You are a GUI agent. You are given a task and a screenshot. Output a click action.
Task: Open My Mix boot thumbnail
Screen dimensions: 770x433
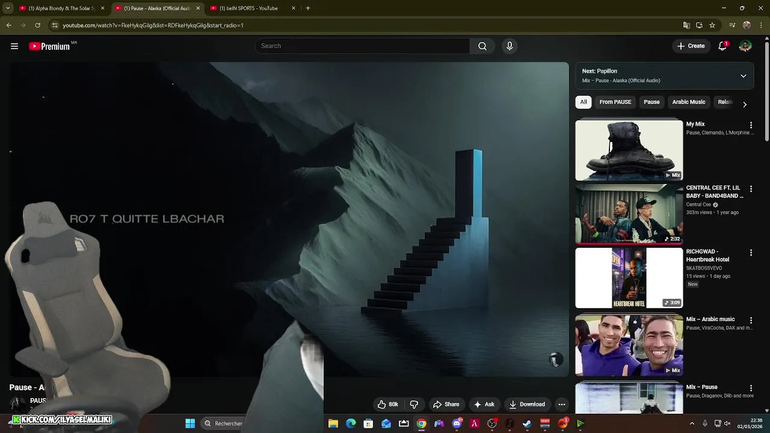click(x=629, y=150)
